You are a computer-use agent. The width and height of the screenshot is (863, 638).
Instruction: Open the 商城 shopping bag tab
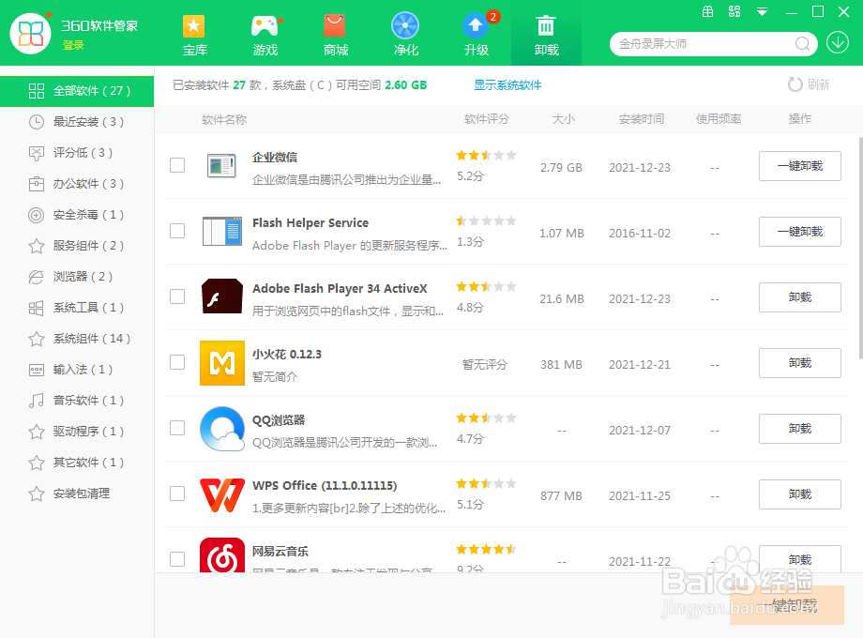coord(335,35)
